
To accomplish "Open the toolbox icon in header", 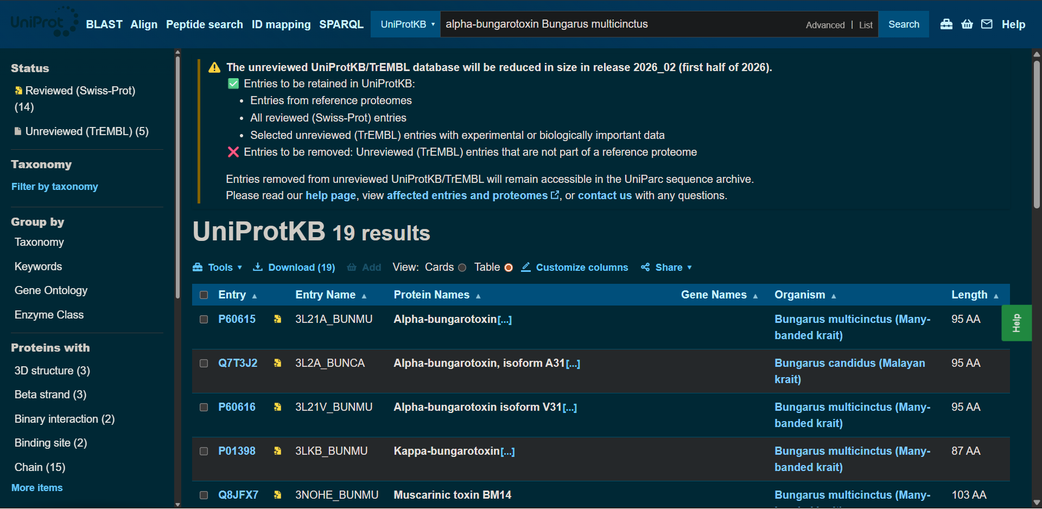I will point(946,24).
